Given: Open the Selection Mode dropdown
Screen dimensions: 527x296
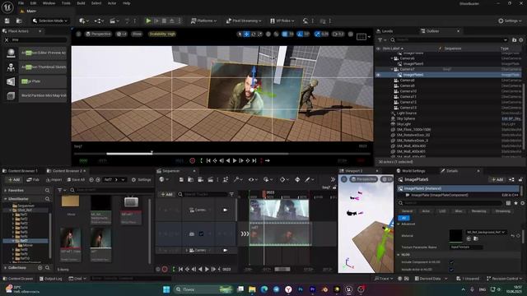Looking at the screenshot, I should click(x=50, y=21).
